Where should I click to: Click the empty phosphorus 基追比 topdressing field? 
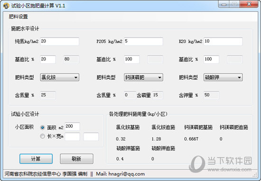pos(155,59)
